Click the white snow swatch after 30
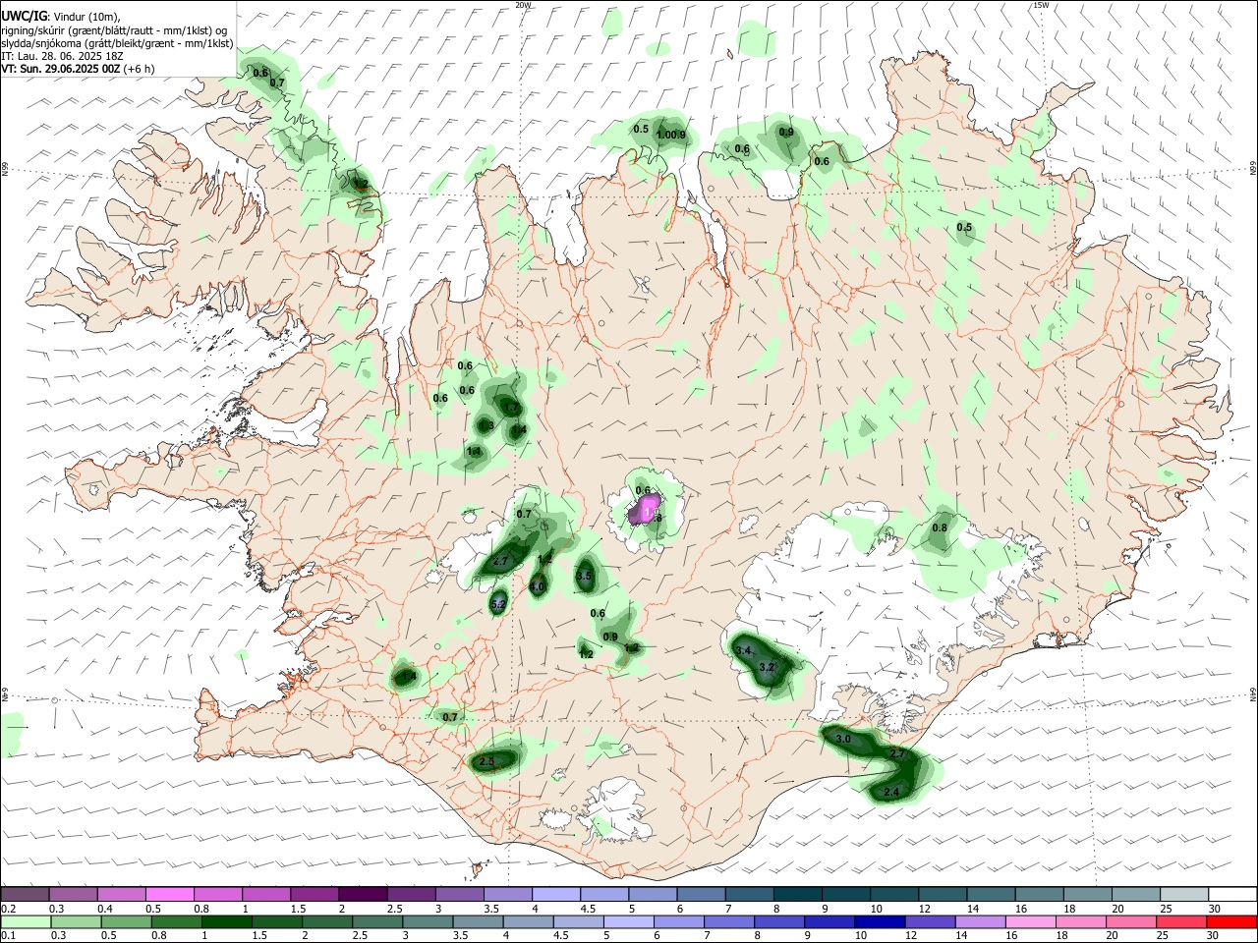This screenshot has height=943, width=1258. (1231, 895)
